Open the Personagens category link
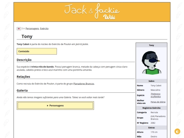The image size is (184, 138). 32,29
